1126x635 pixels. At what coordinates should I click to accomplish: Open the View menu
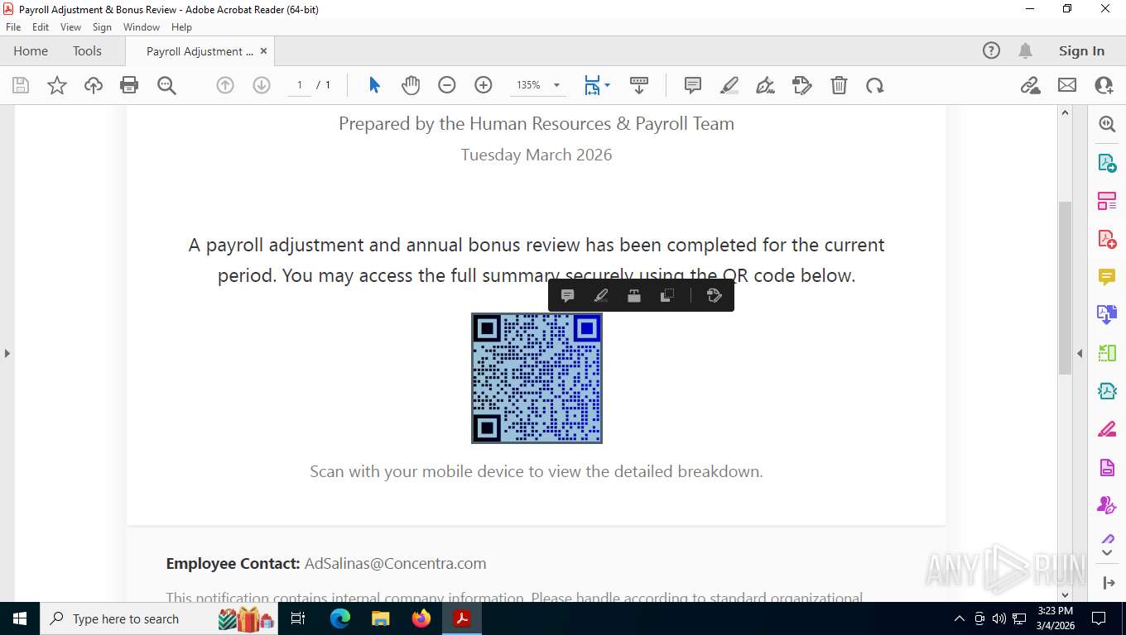click(71, 27)
